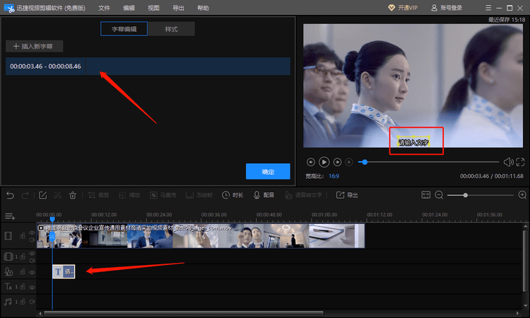Open the 视图 menu

coord(153,8)
